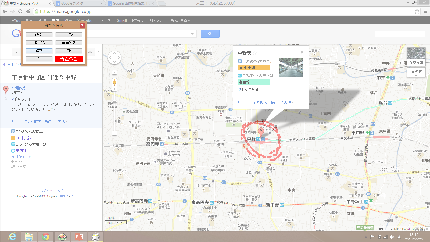Open File Explorer from the taskbar
This screenshot has width=430, height=242.
pos(29,237)
